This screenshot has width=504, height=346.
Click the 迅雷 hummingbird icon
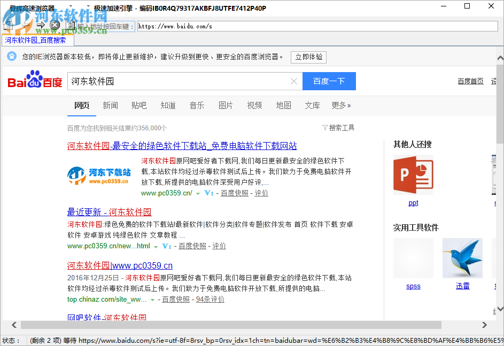click(462, 258)
